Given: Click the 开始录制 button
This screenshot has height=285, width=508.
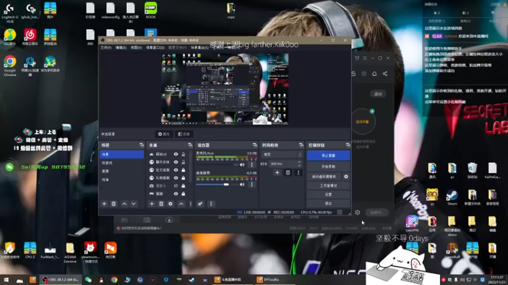Looking at the screenshot, I should (x=328, y=167).
